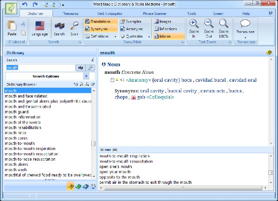This screenshot has height=201, width=278.
Task: Toggle Images display on
Action: tap(163, 21)
